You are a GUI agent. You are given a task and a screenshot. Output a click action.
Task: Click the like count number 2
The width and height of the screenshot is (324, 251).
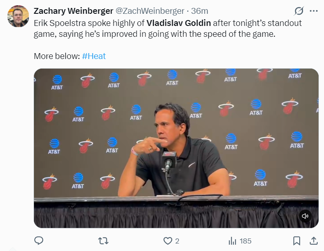click(x=177, y=241)
